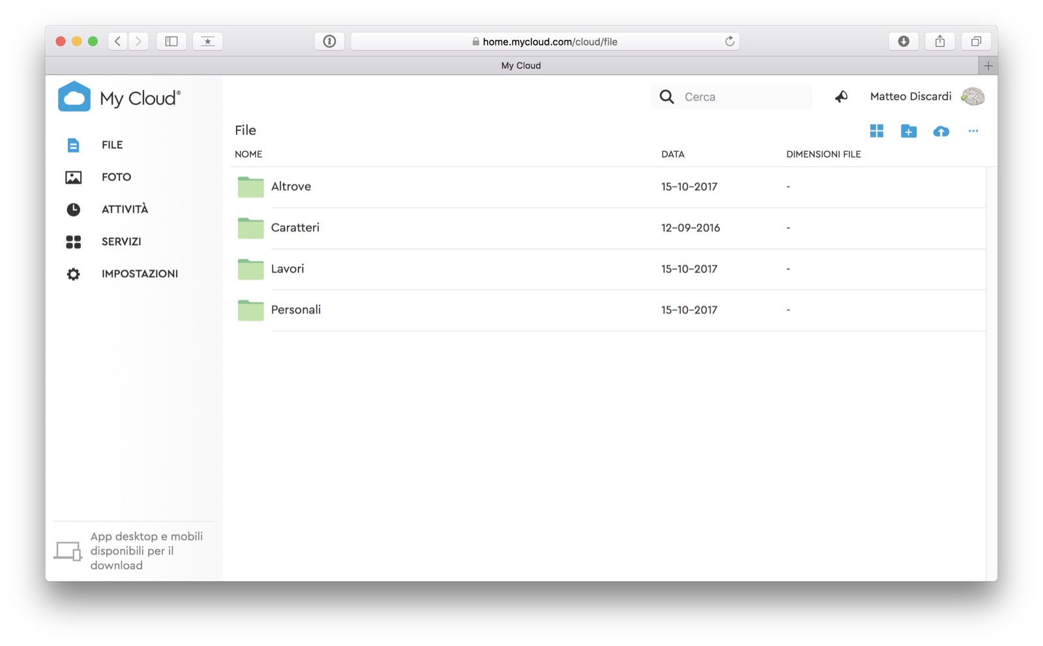Select the IMPOSTAZIONI menu item
Viewport: 1043px width, 646px height.
(x=140, y=274)
